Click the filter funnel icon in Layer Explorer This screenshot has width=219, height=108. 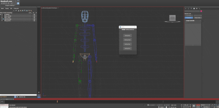coord(16,11)
